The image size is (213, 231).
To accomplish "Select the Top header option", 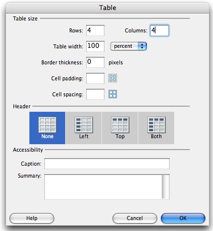I will pos(120,128).
